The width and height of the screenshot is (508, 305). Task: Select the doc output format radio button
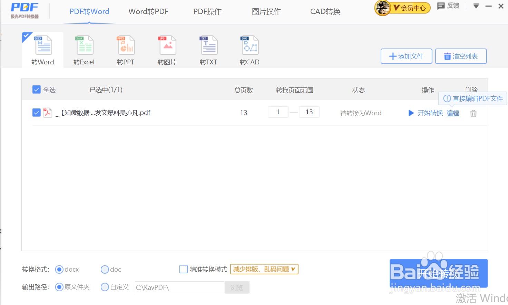(x=105, y=269)
